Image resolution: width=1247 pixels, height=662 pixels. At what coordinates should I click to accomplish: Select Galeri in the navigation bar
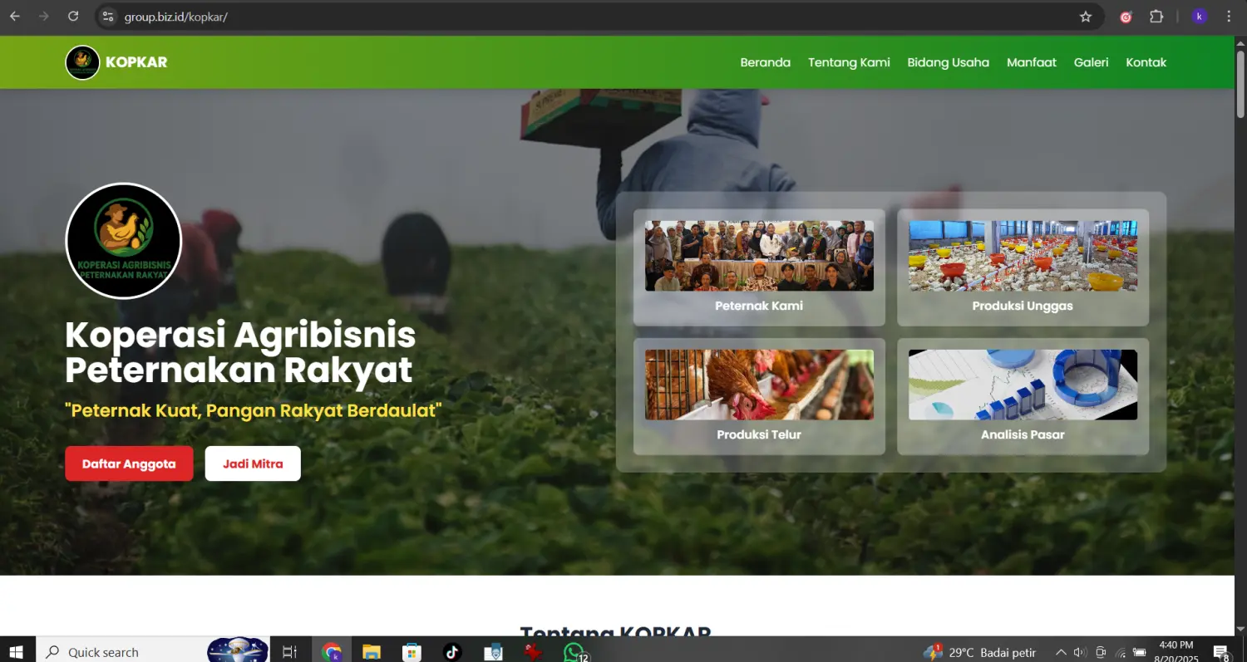pyautogui.click(x=1091, y=61)
